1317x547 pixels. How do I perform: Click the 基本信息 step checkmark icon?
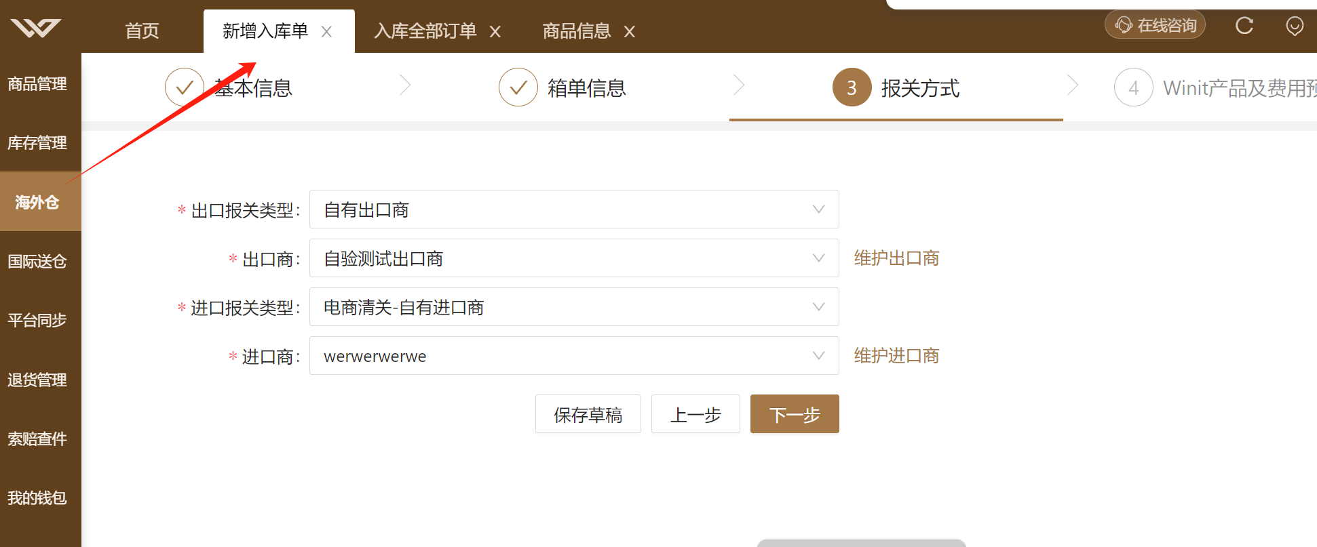pos(185,87)
